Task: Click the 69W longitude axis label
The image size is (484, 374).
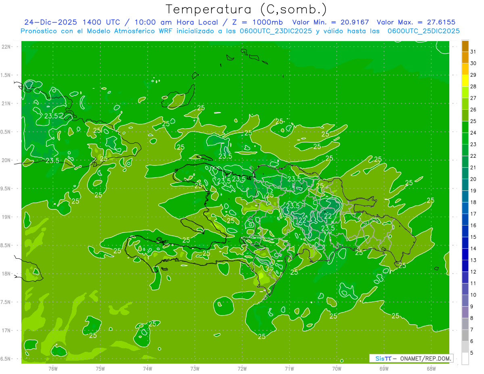Action: point(384,369)
